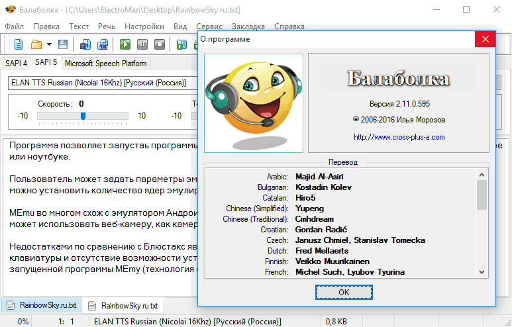
Task: Maximize the Балаболка main window
Action: pyautogui.click(x=466, y=9)
